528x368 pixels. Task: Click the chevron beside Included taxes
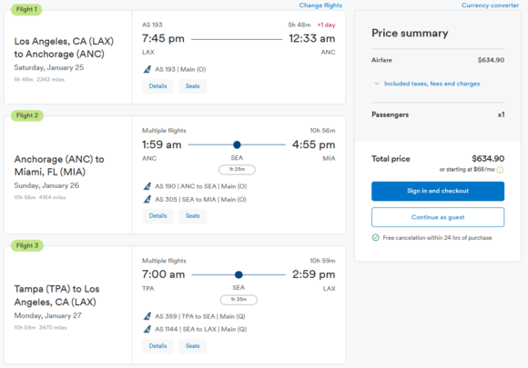(377, 84)
